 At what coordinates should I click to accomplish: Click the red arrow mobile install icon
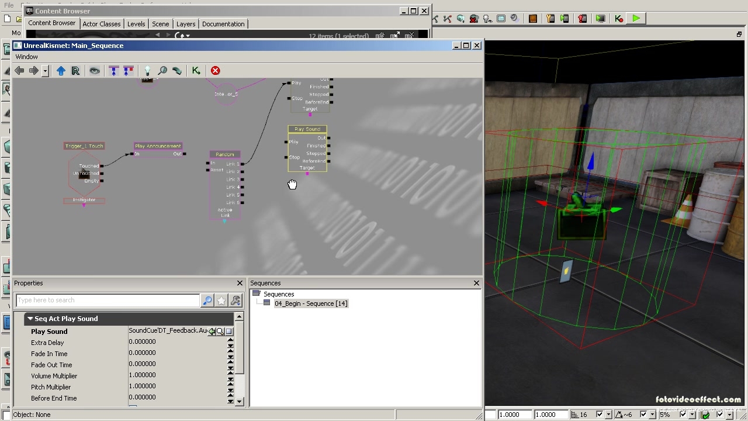[583, 19]
